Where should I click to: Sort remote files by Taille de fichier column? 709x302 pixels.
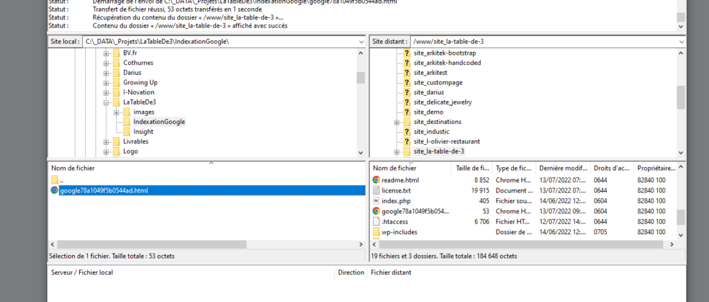point(472,168)
